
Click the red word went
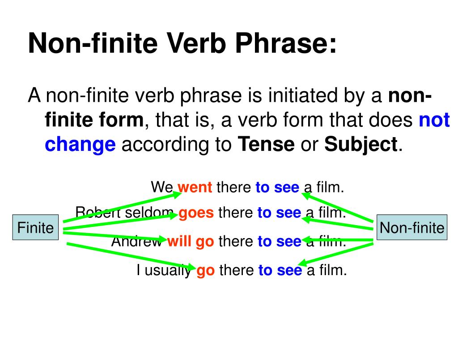195,187
